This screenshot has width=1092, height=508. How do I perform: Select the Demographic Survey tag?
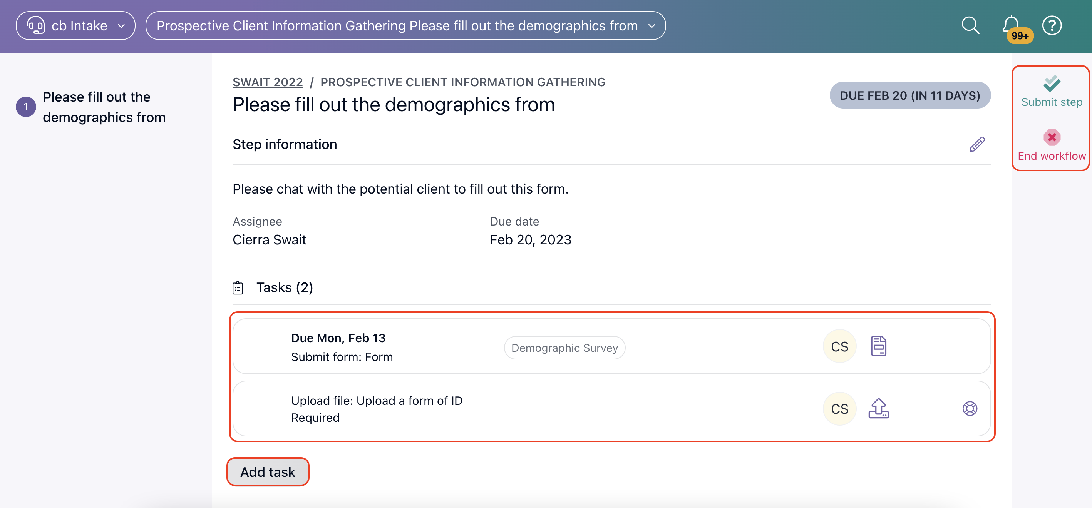[x=564, y=348]
